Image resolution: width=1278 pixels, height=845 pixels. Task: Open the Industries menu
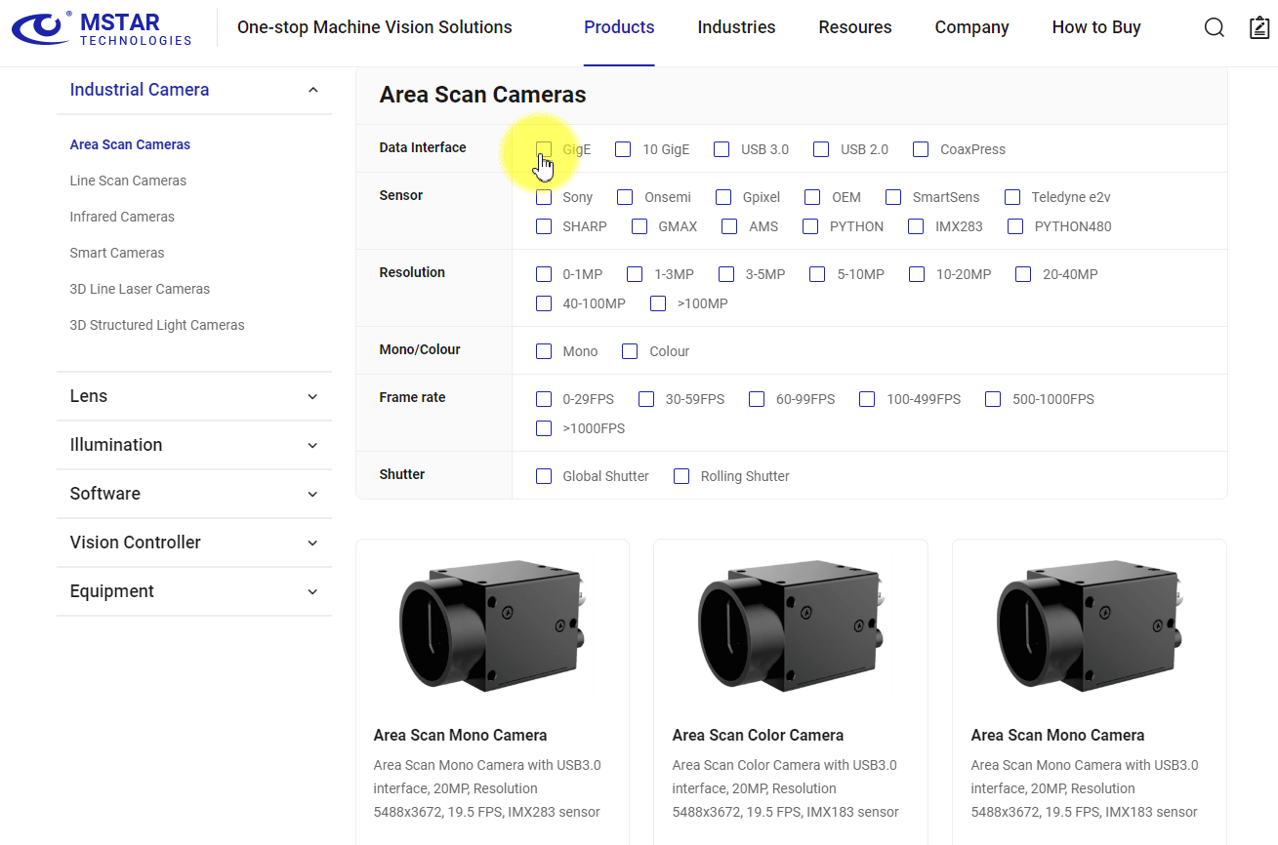coord(736,27)
